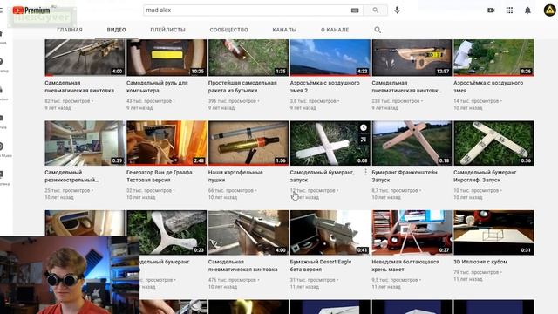558x314 pixels.
Task: Open thumbnail of the 12:57 rifle video
Action: (x=412, y=58)
